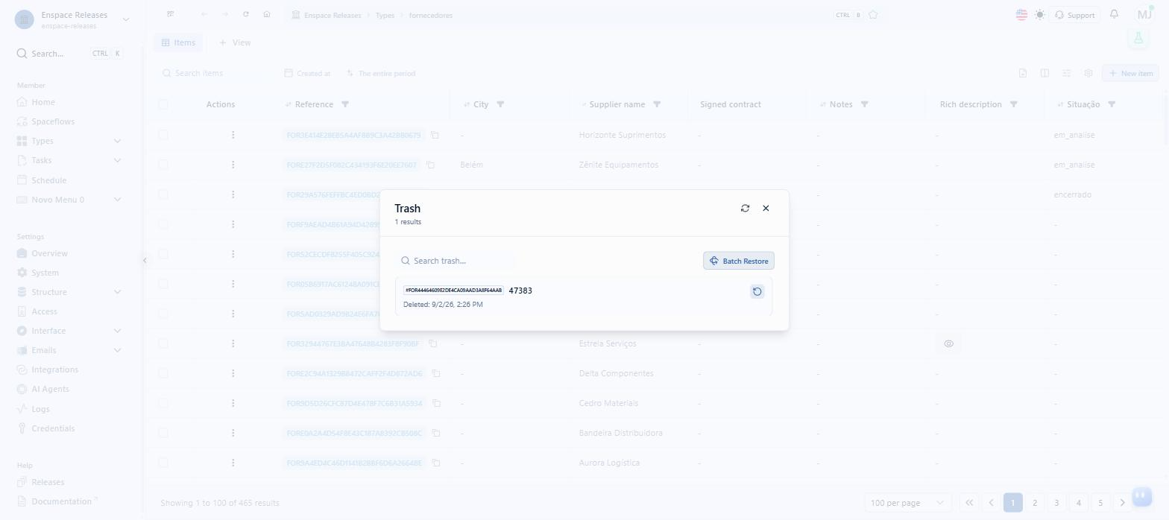Open the Releases help page
Viewport: 1169px width, 520px height.
[48, 482]
